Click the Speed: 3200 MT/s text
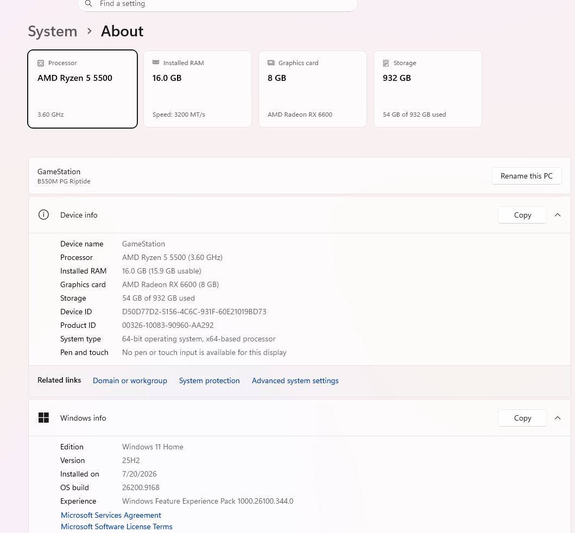575x533 pixels. click(179, 115)
